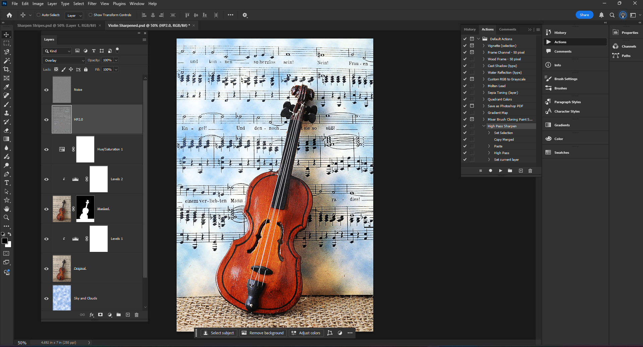Screen dimensions: 643x347
Task: Delete layer using the trash icon
Action: 136,315
